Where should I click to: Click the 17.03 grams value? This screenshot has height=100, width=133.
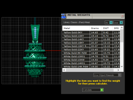[x=94, y=39]
